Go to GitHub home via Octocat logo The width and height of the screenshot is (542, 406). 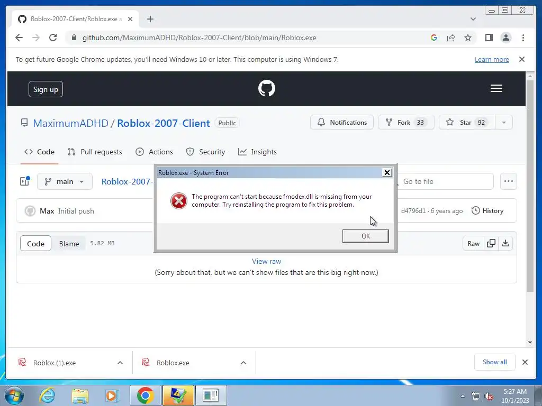(x=267, y=88)
